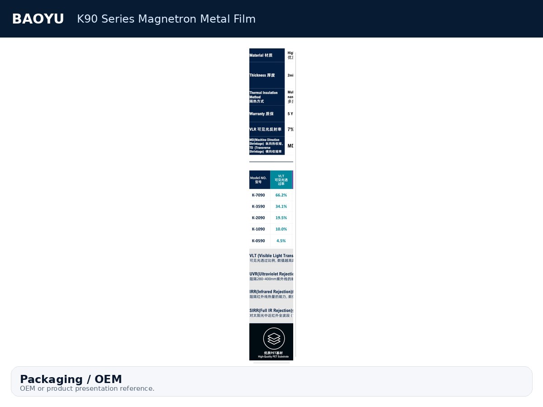Click the VLR 可见光反射率 row label
Viewport: 543px width, 407px height.
[x=265, y=129]
